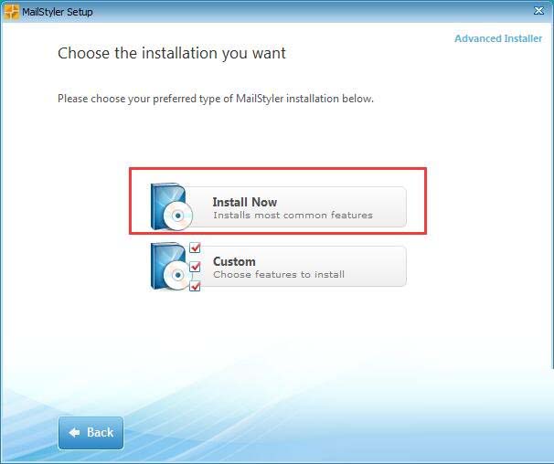Go back using the Back button
554x464 pixels.
tap(91, 432)
